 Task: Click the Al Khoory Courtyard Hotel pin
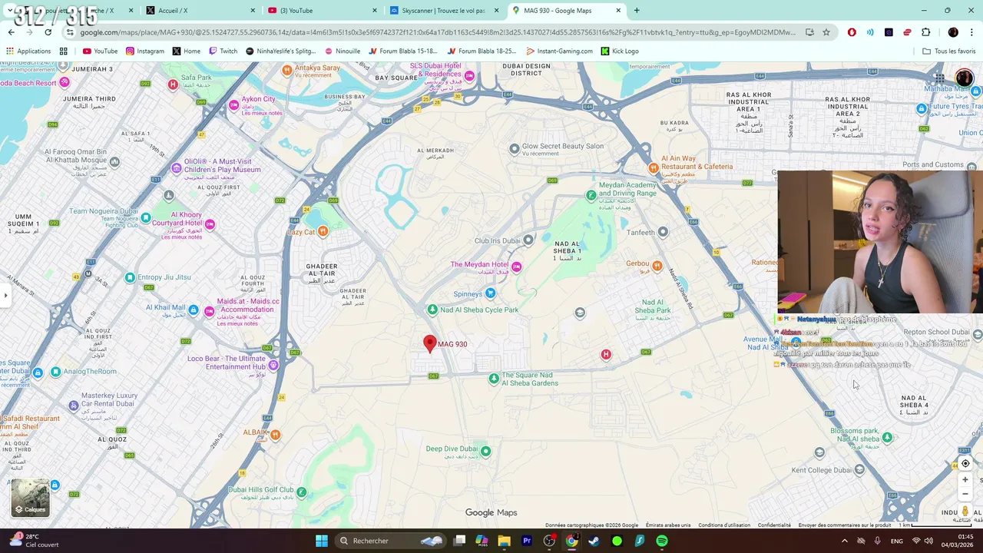pos(210,224)
